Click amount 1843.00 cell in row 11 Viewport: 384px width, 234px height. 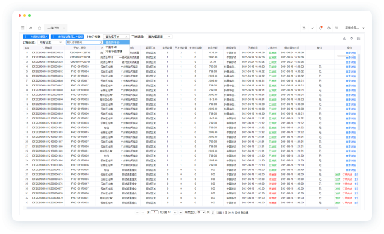tap(213, 100)
